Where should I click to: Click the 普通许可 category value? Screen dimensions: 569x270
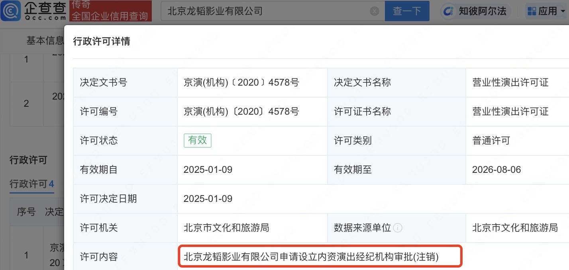click(491, 141)
